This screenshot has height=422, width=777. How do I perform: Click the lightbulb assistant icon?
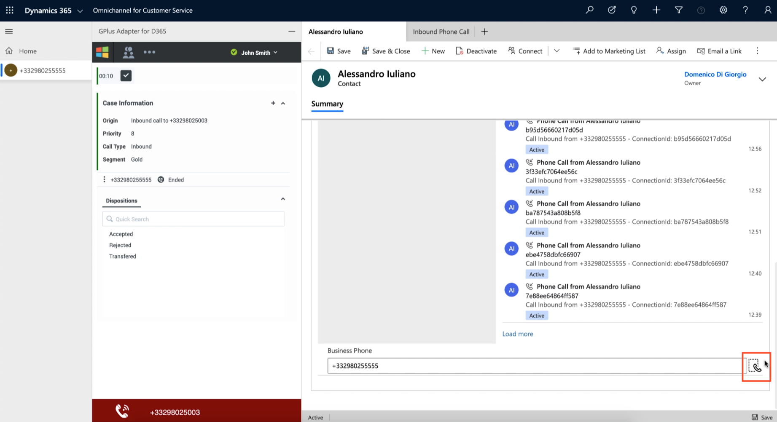[634, 10]
